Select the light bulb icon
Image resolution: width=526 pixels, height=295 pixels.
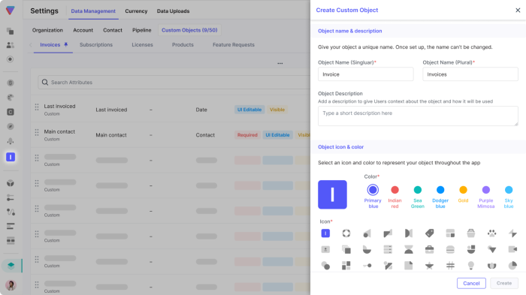pyautogui.click(x=471, y=266)
